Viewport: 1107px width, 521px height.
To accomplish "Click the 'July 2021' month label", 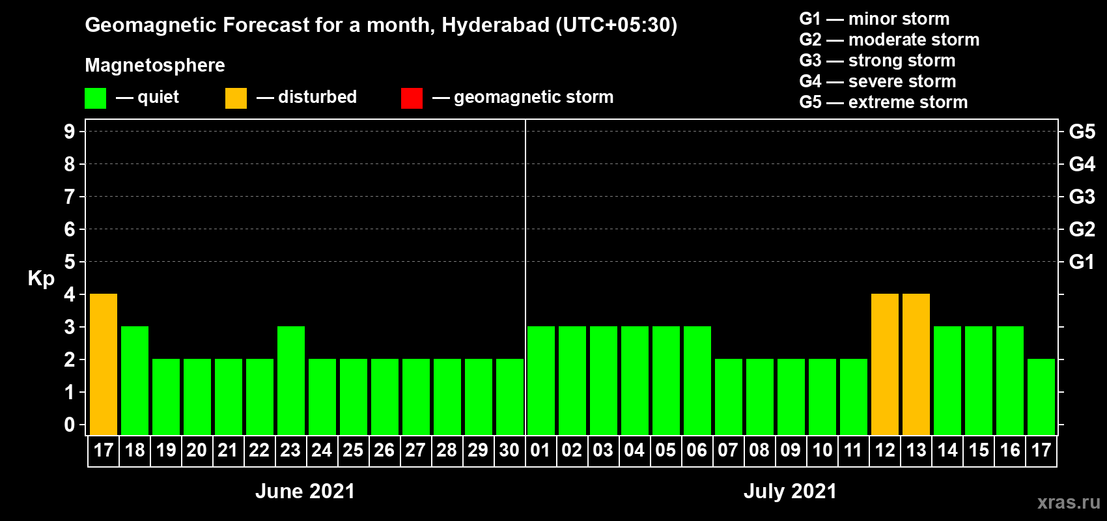I will pyautogui.click(x=790, y=491).
